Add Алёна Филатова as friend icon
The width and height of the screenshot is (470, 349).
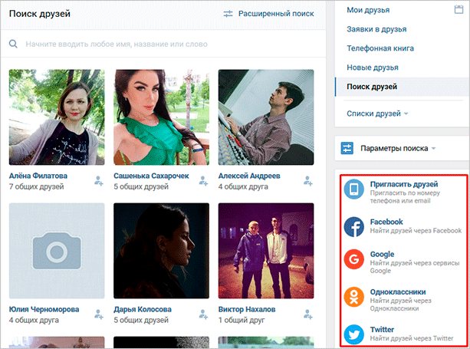pyautogui.click(x=99, y=181)
